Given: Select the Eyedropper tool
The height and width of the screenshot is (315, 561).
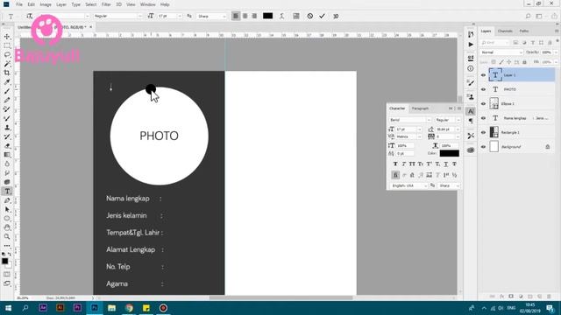Looking at the screenshot, I should click(7, 82).
